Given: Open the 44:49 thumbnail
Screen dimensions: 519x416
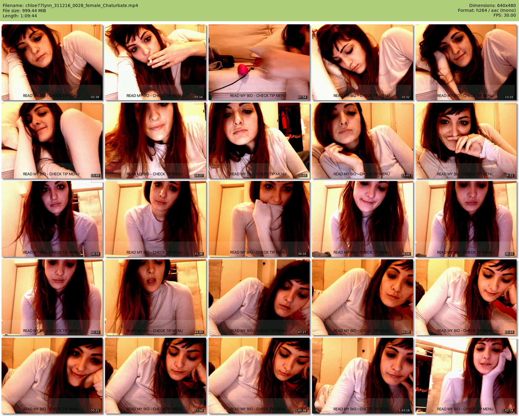Looking at the screenshot, I should [x=155, y=297].
